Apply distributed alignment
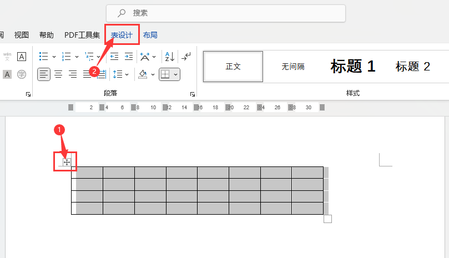This screenshot has height=258, width=449. [102, 74]
